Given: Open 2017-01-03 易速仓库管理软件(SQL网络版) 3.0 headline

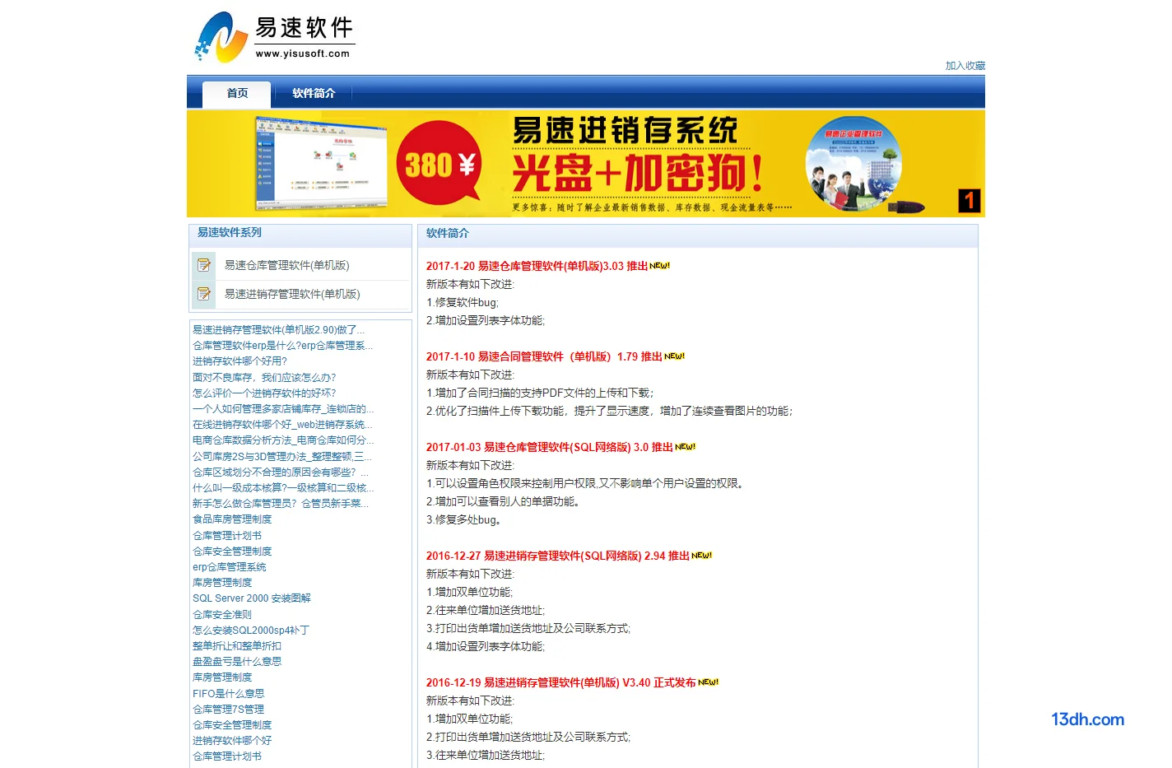Looking at the screenshot, I should point(549,447).
